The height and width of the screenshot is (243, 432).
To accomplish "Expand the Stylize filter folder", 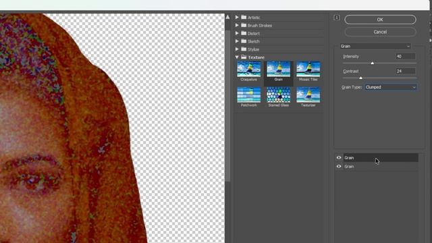I will click(237, 49).
